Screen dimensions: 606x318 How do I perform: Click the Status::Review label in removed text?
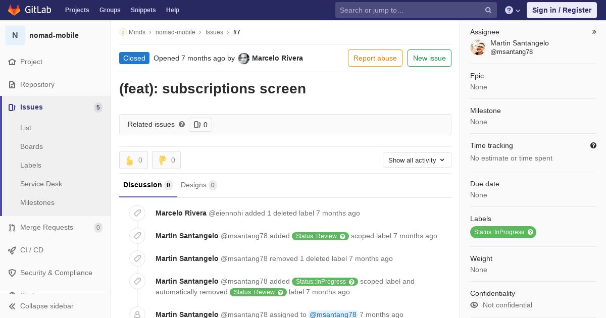point(258,292)
